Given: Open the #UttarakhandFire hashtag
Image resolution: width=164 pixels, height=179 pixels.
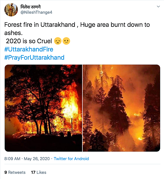Looking at the screenshot, I should click(x=29, y=49).
